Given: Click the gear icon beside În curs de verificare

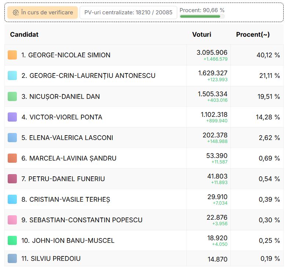Looking at the screenshot, I should 15,12.
